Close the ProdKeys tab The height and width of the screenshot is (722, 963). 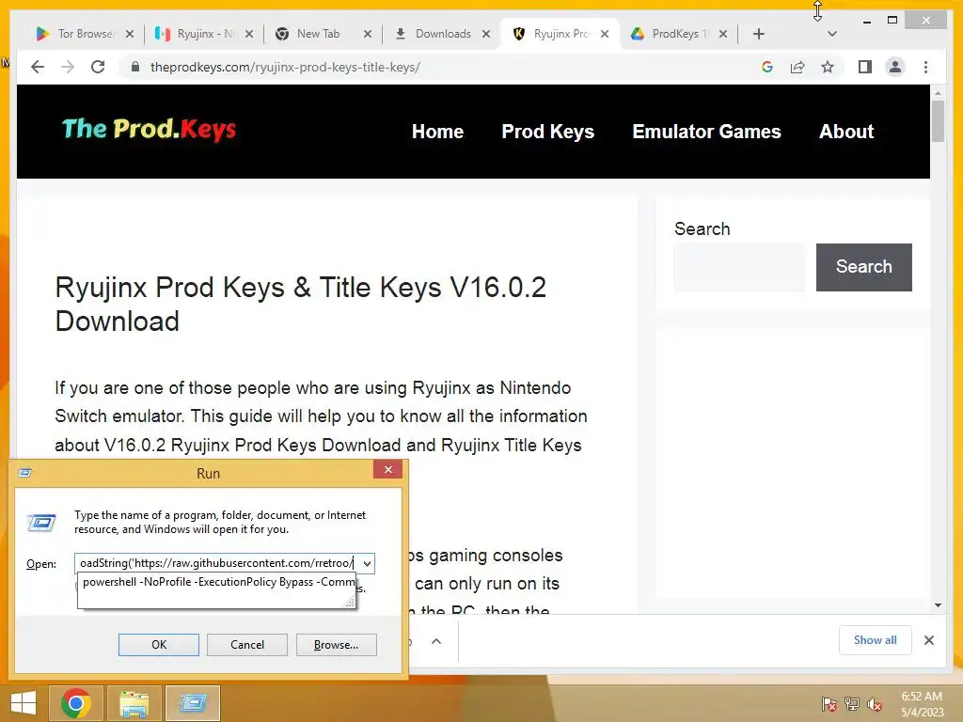click(723, 34)
